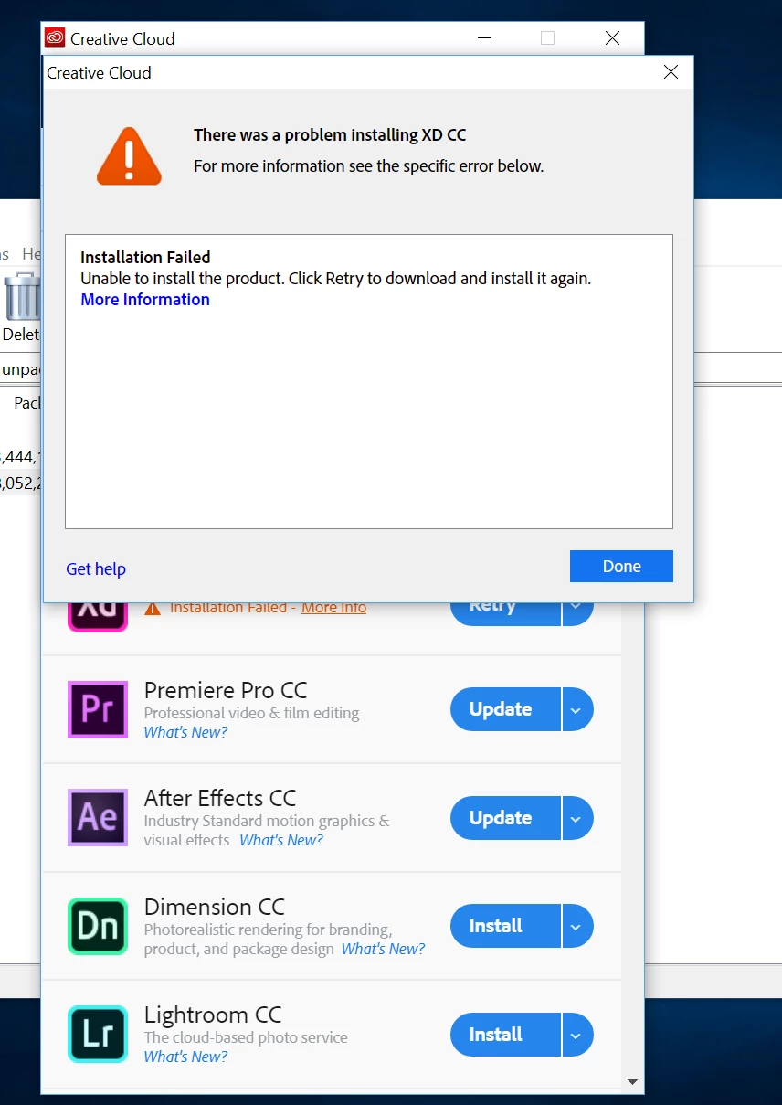Select the Lightroom CC title text
The height and width of the screenshot is (1105, 782).
[x=213, y=1015]
